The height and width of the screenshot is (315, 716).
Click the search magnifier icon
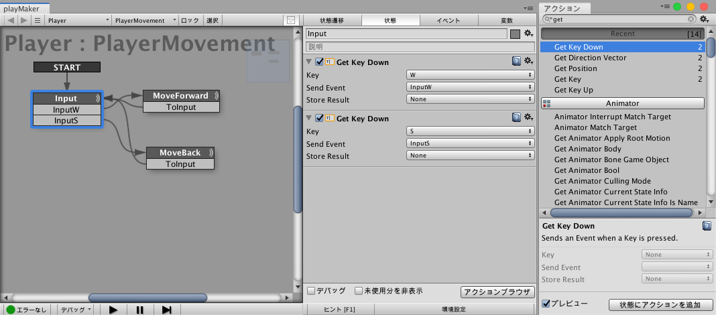tap(548, 19)
